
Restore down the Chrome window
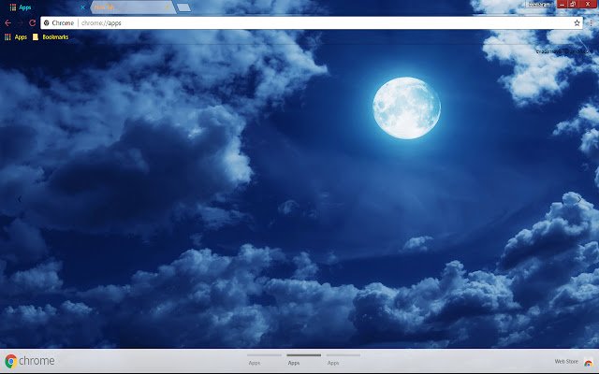573,4
